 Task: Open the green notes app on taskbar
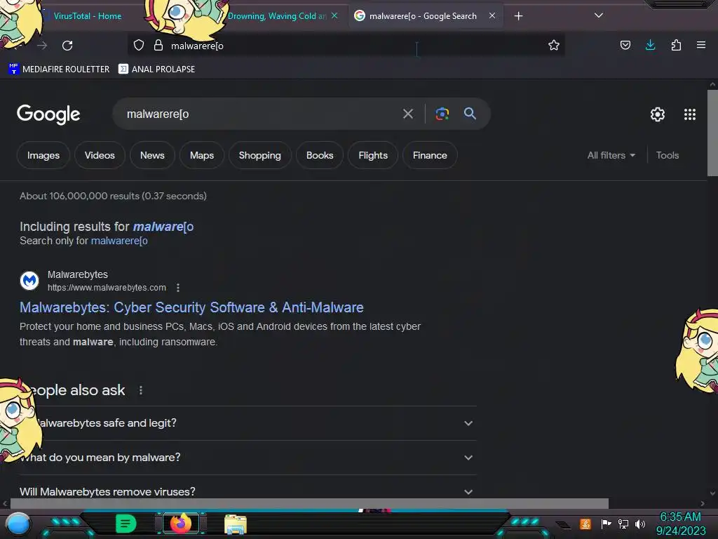click(x=126, y=524)
